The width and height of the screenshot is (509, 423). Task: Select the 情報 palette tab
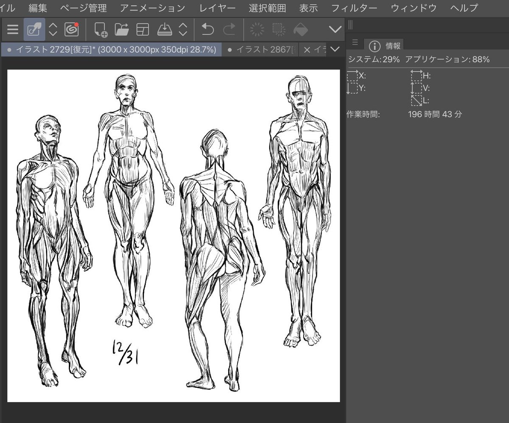(x=384, y=45)
